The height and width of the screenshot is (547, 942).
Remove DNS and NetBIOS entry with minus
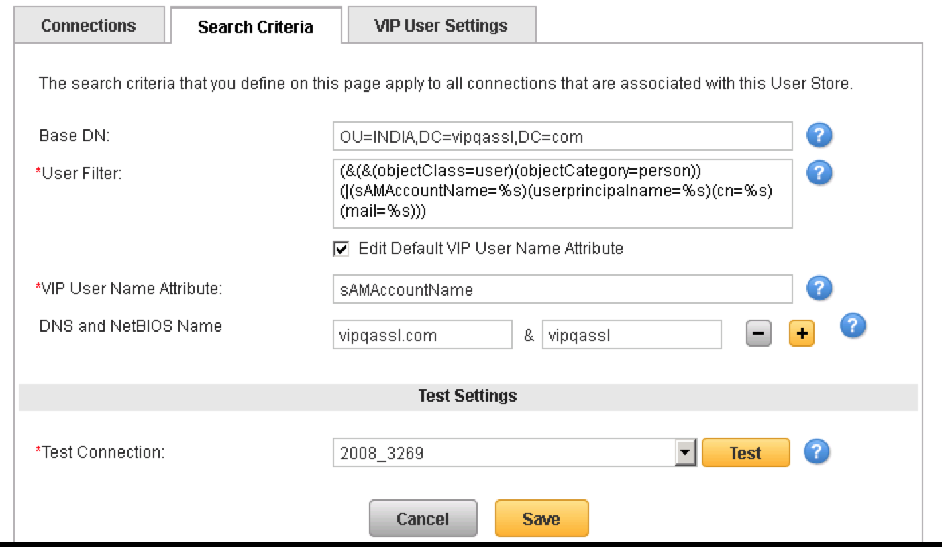click(x=759, y=334)
